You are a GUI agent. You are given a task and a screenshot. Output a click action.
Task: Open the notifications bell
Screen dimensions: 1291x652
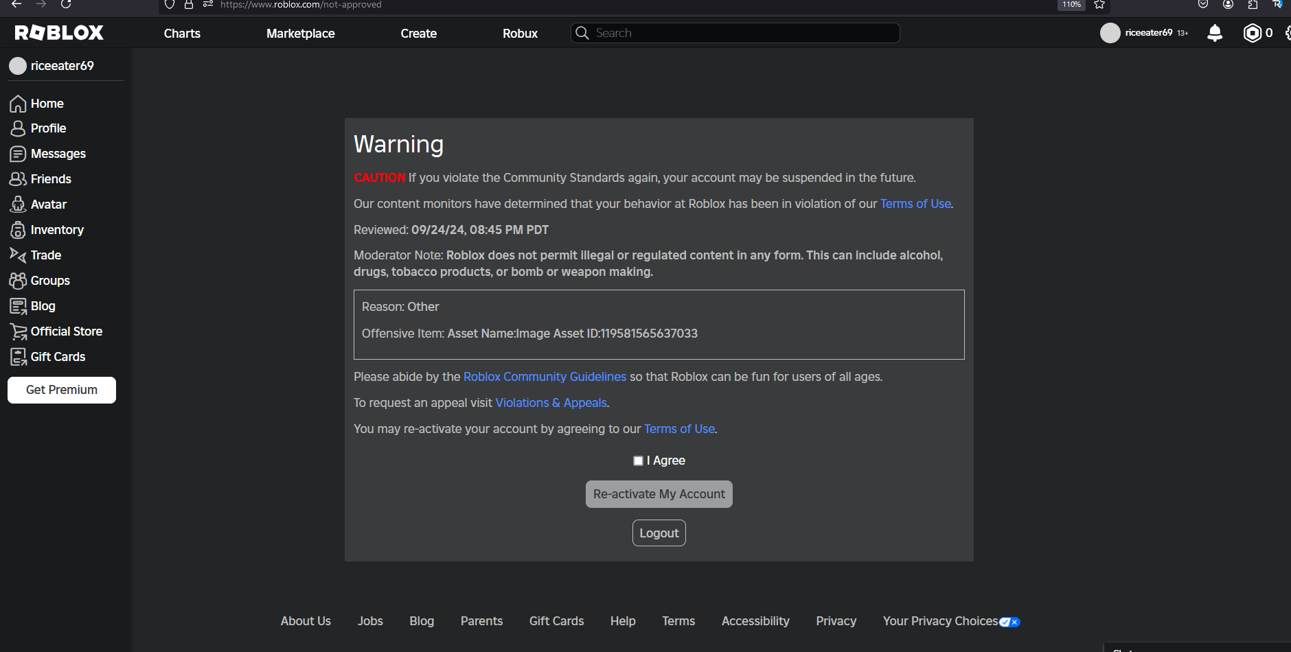[x=1215, y=33]
